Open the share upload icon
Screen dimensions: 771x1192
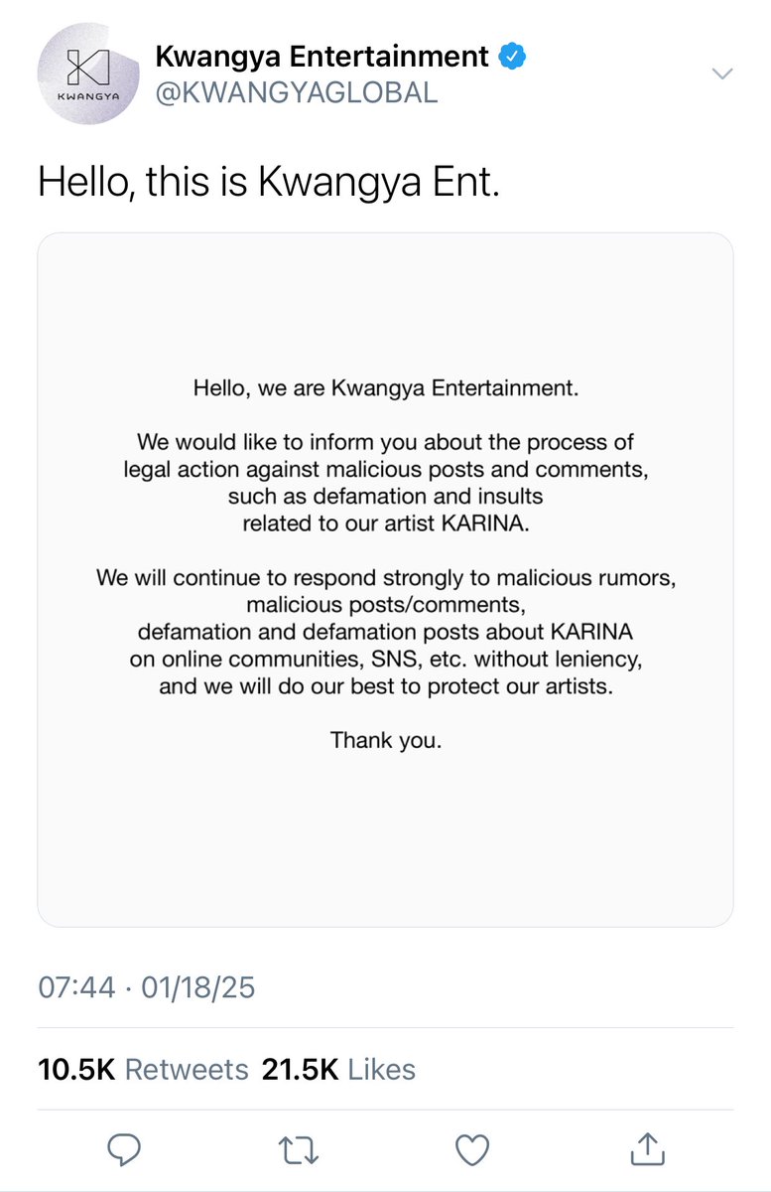pos(648,1148)
